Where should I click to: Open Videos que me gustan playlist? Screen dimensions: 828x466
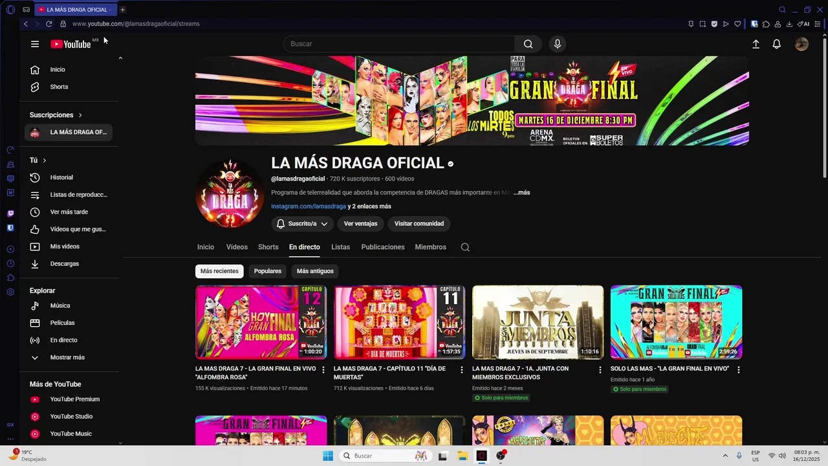click(68, 229)
